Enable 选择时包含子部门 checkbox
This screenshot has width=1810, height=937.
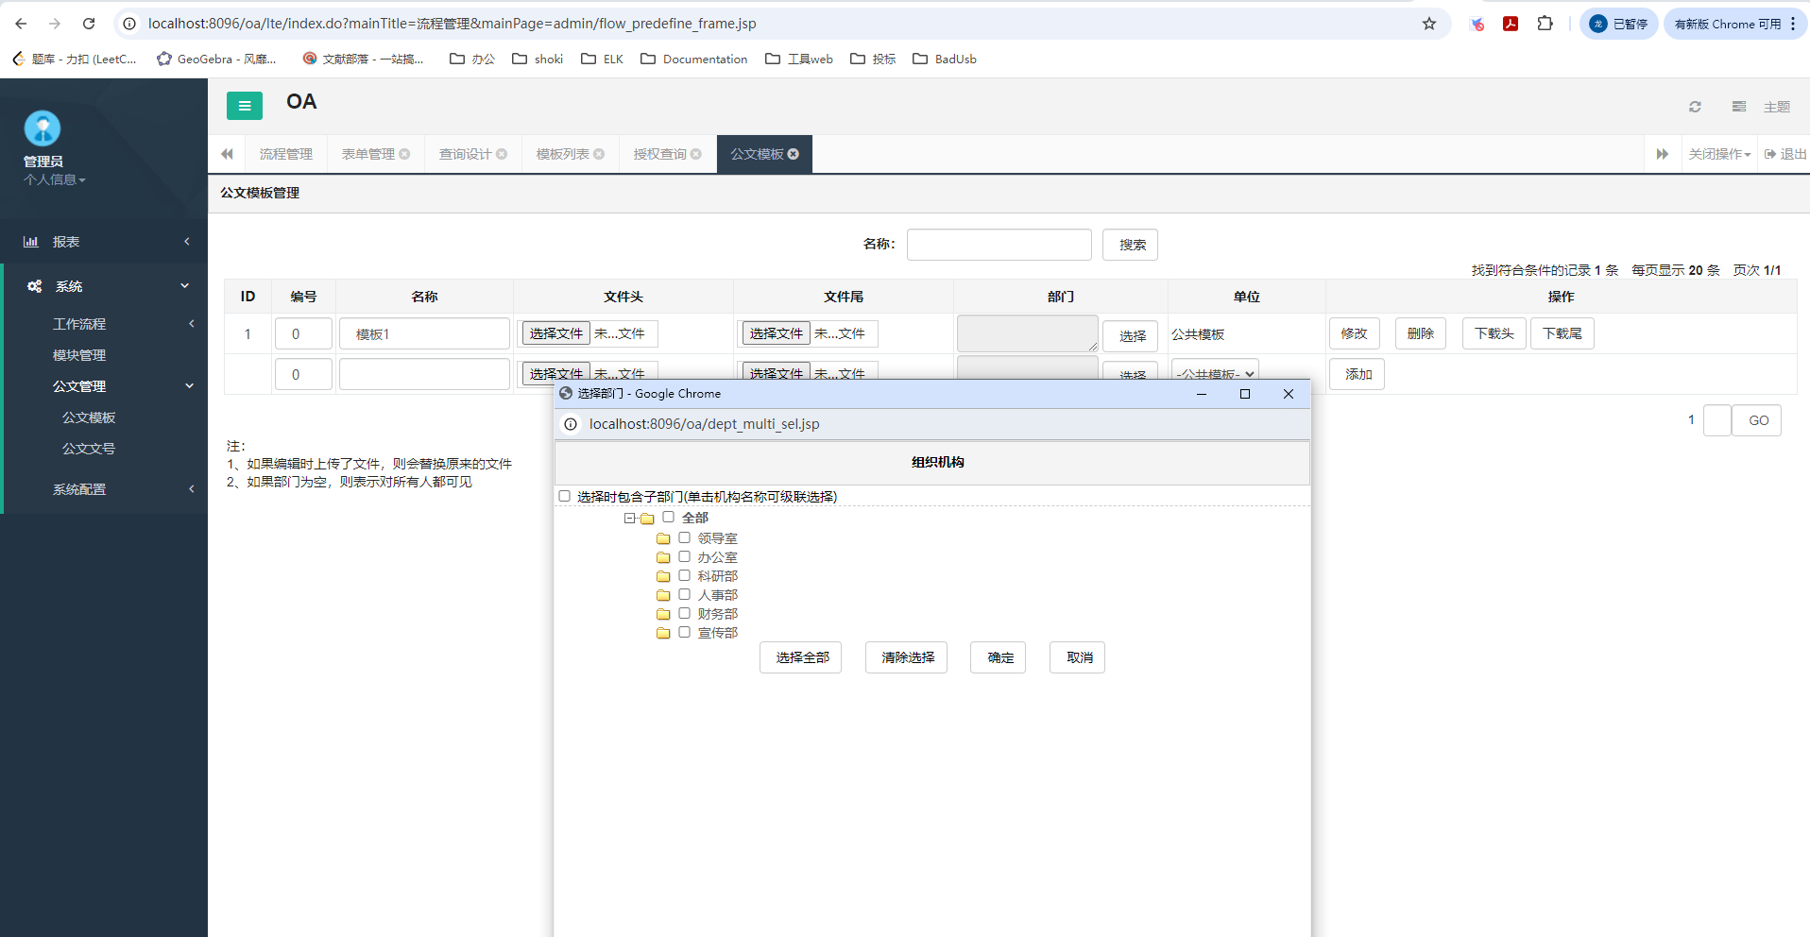coord(565,496)
